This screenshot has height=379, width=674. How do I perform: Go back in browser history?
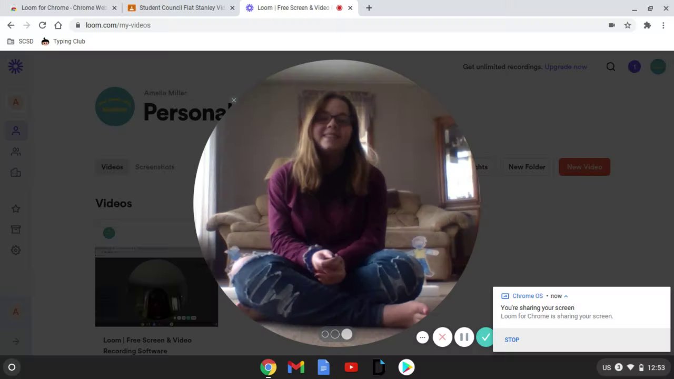pyautogui.click(x=11, y=25)
